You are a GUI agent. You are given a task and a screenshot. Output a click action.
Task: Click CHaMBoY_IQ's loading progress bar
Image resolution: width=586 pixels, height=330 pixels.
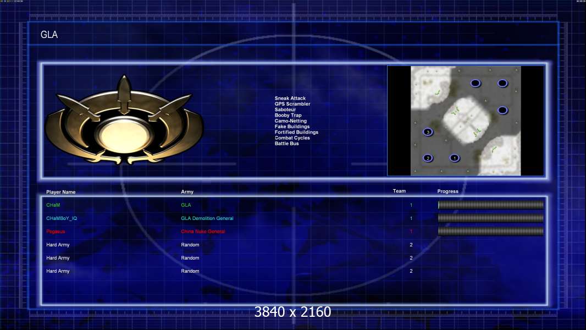click(x=490, y=218)
